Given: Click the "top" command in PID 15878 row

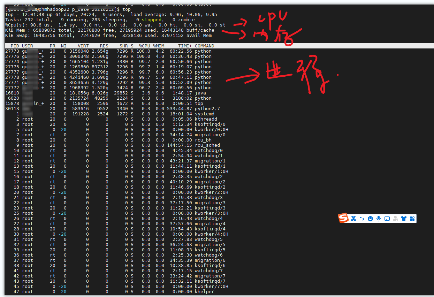Looking at the screenshot, I should point(199,104).
